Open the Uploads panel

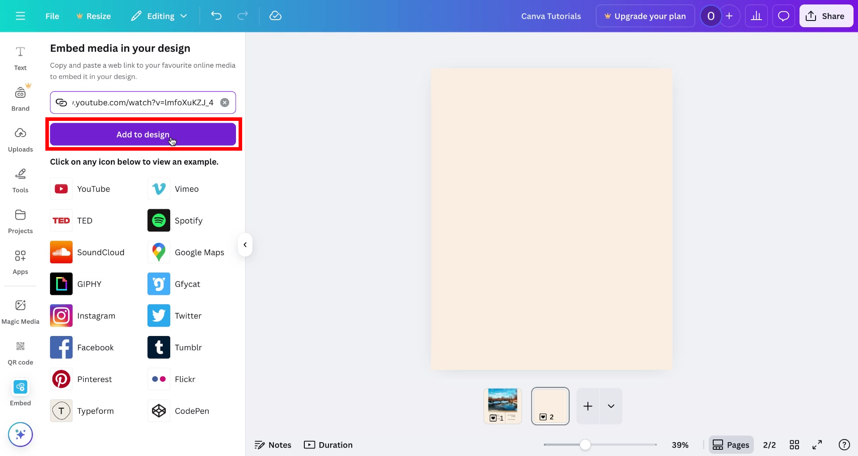20,139
